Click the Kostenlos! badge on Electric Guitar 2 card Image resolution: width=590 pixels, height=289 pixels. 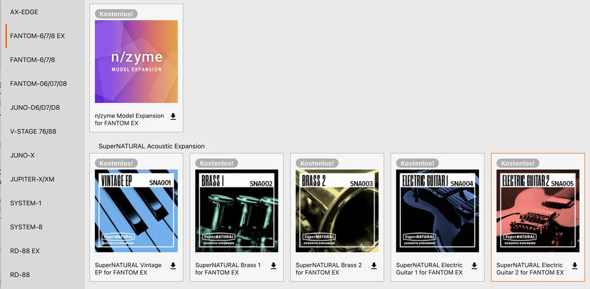(x=518, y=163)
